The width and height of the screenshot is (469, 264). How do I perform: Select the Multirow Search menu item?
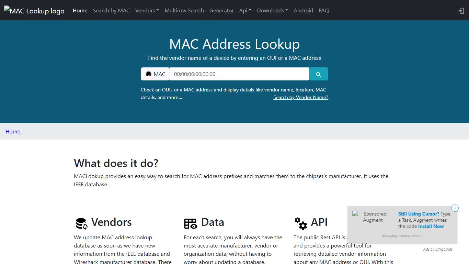[184, 10]
